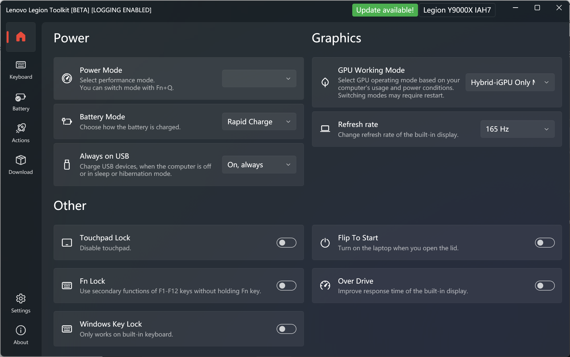The width and height of the screenshot is (570, 357).
Task: Enable Over Drive for the display
Action: (545, 286)
